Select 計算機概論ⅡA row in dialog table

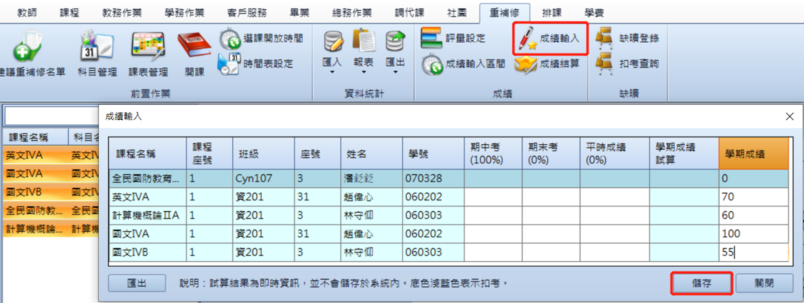pos(448,215)
